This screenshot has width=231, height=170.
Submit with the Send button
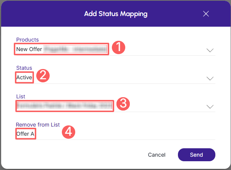[197, 155]
